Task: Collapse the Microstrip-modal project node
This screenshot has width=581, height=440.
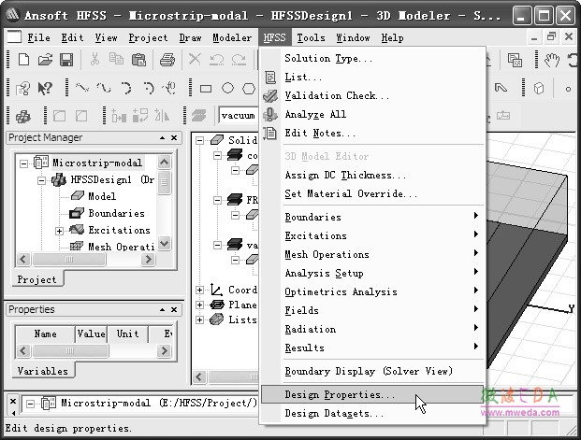Action: point(23,163)
